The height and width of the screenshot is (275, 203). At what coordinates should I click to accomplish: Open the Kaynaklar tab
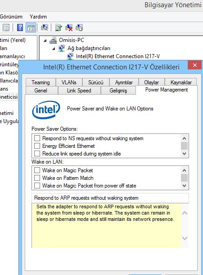click(x=181, y=82)
